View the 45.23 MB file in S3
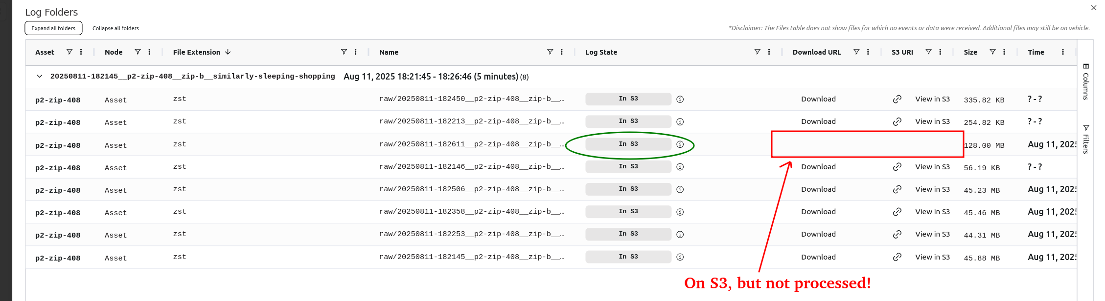1105x301 pixels. tap(932, 189)
